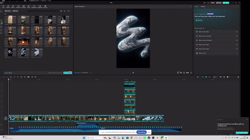Click the Import button
The image size is (250, 140).
point(7,11)
